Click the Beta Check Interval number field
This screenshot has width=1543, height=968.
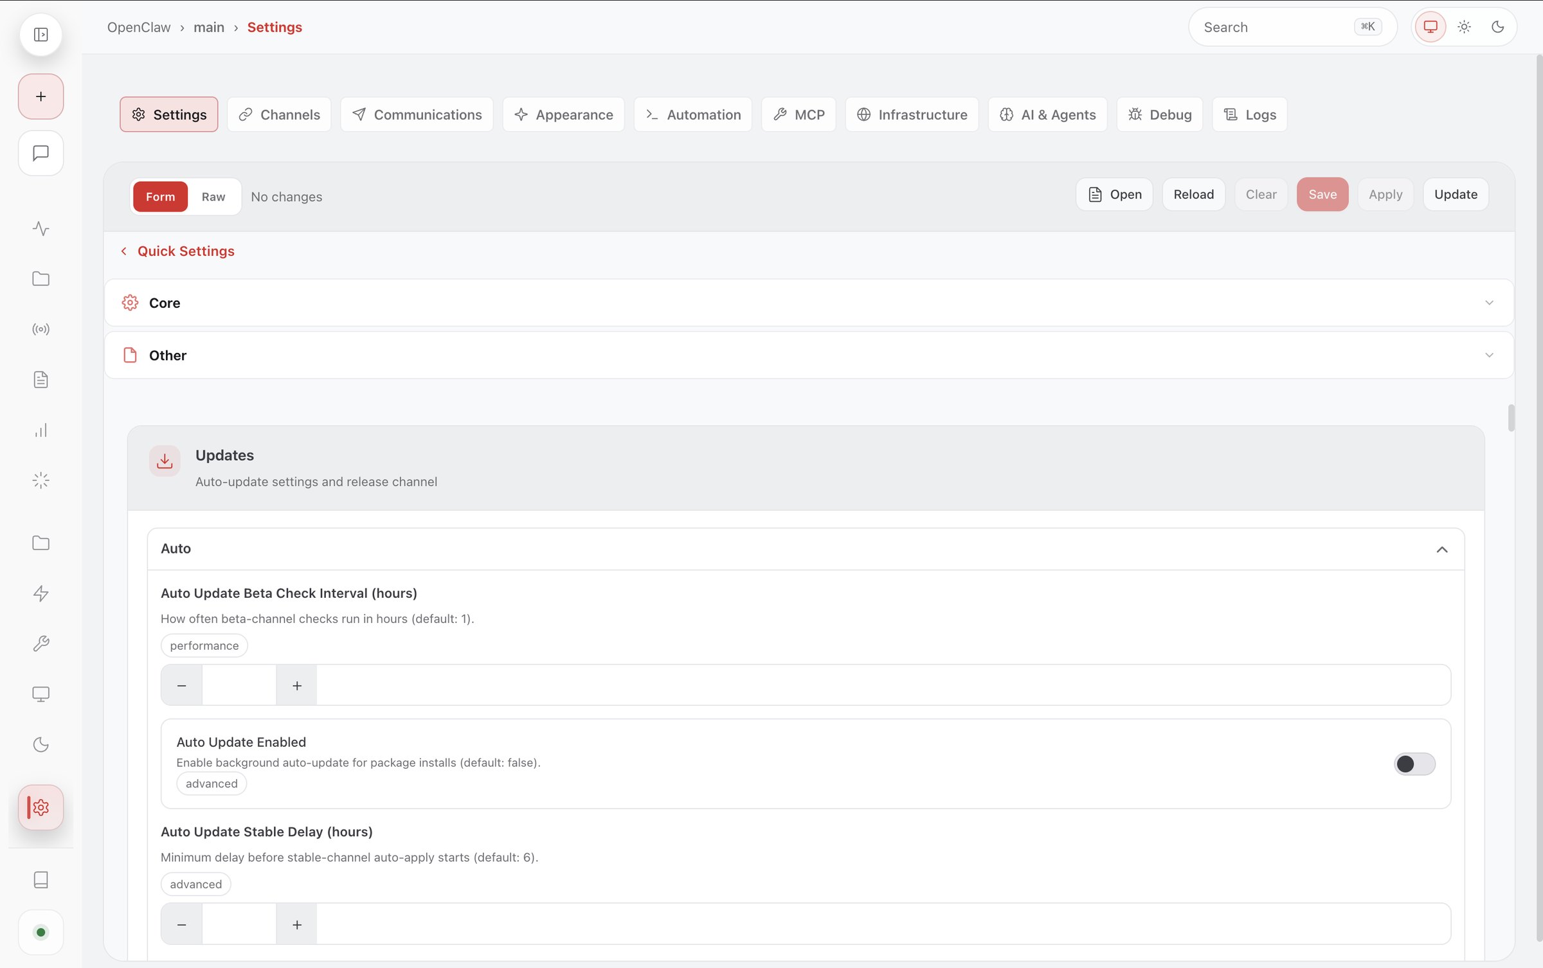tap(239, 685)
